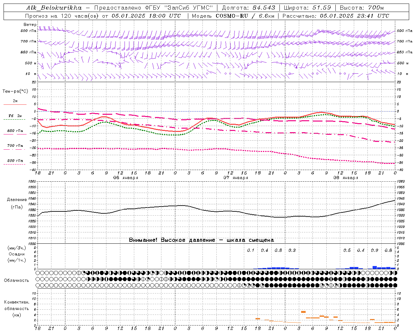Image resolution: width=414 pixels, height=331 pixels.
Task: Click the forecast start time 05.01.2025 18:00 UTC
Action: point(146,16)
